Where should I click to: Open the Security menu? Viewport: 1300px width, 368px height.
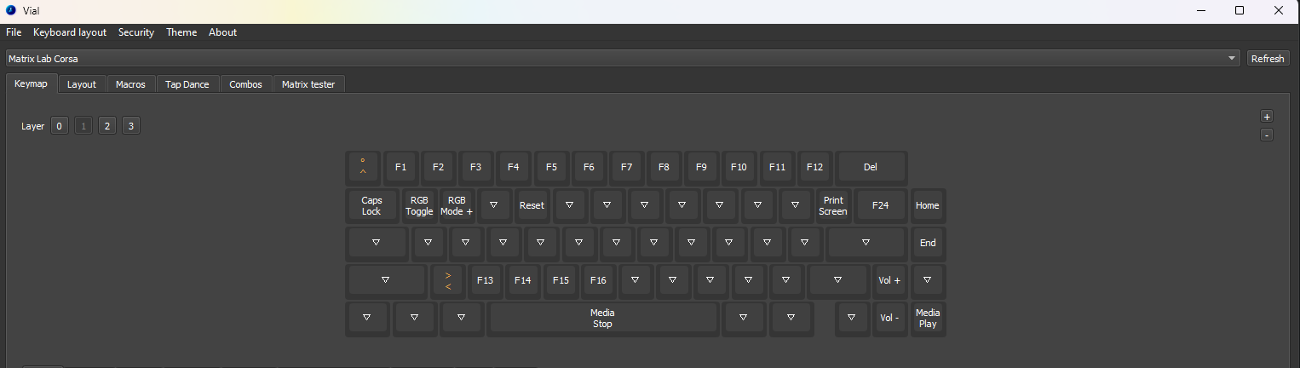[136, 32]
